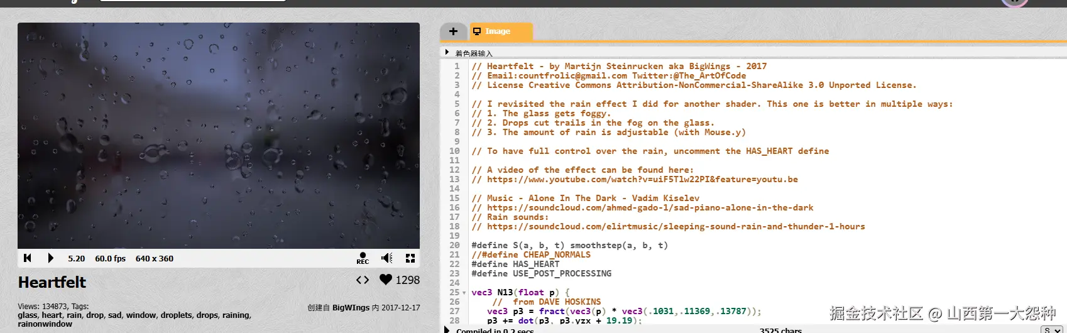Switch to the Image tab
Image resolution: width=1067 pixels, height=333 pixels.
[501, 31]
